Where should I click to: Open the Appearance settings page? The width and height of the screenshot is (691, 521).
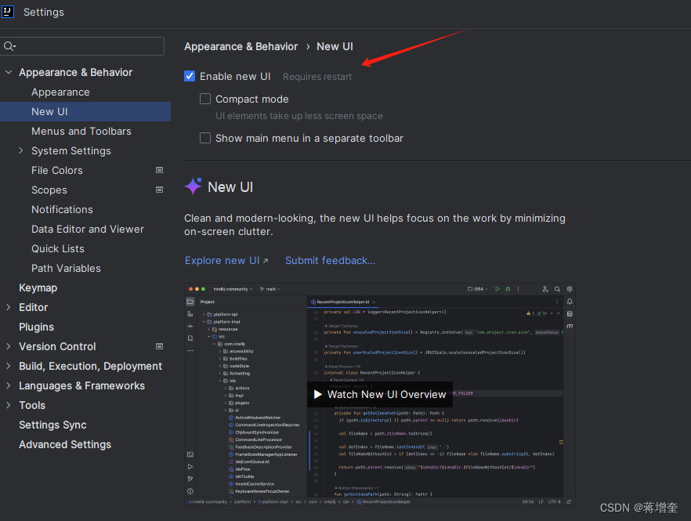(x=60, y=92)
